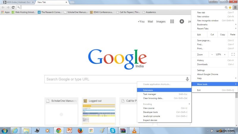The height and width of the screenshot is (134, 238).
Task: Select New window menu item
Action: coord(214,16)
